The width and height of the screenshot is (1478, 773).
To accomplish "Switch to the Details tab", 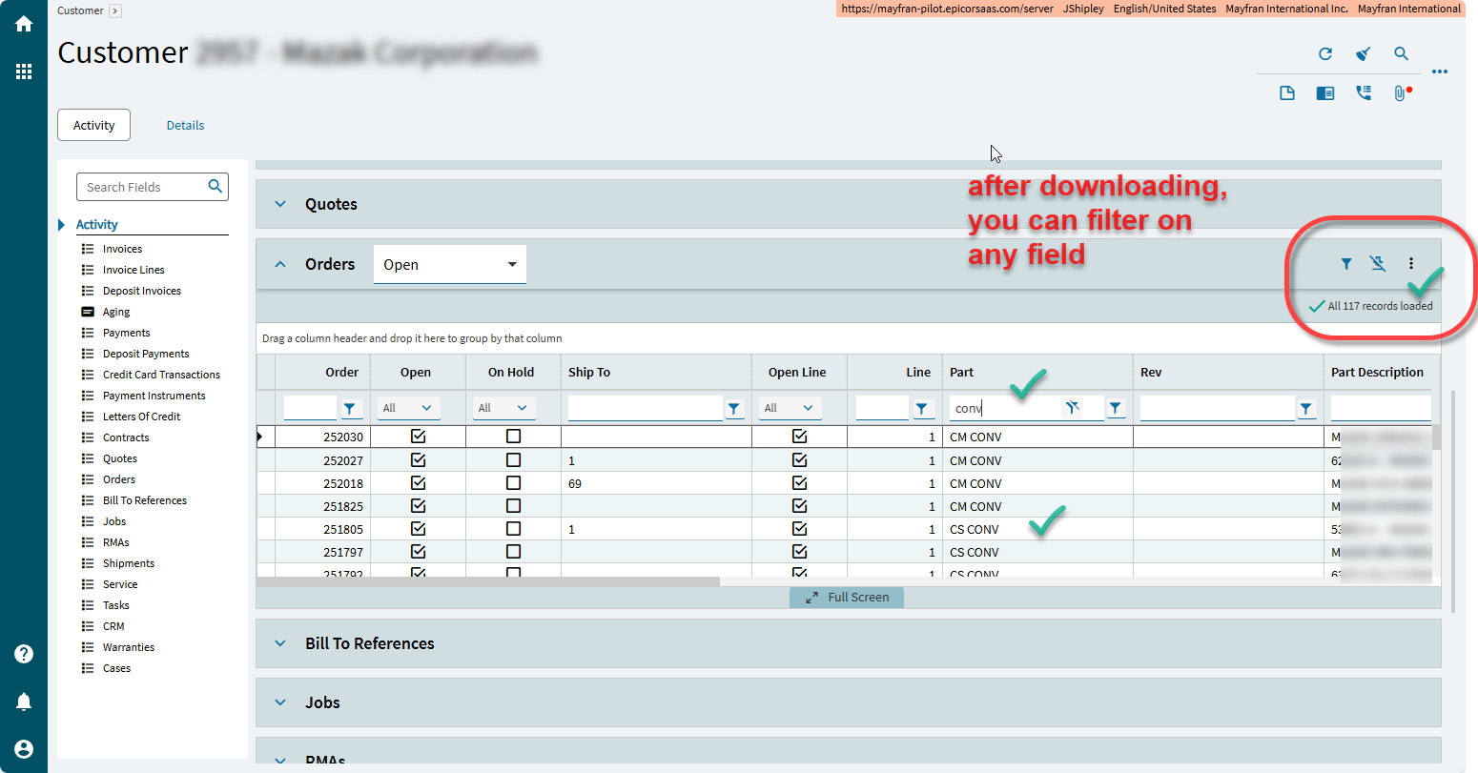I will pyautogui.click(x=185, y=125).
